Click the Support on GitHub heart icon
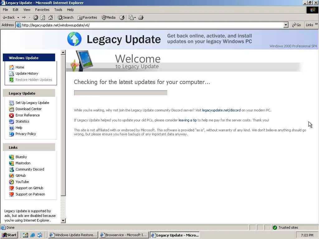This screenshot has width=319, height=239. click(12, 188)
